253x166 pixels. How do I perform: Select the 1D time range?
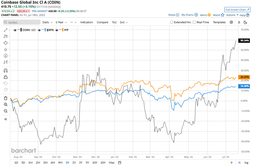tap(16, 163)
